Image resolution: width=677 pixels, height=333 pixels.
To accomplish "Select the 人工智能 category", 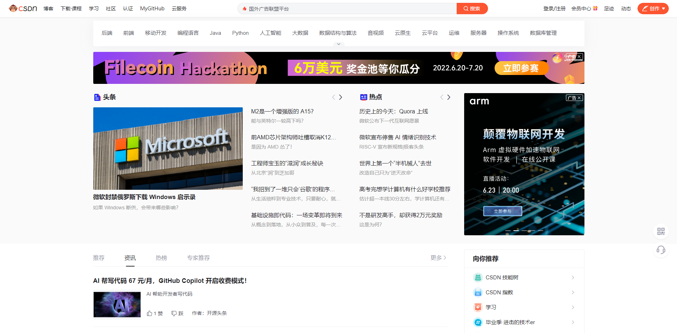I will point(271,33).
